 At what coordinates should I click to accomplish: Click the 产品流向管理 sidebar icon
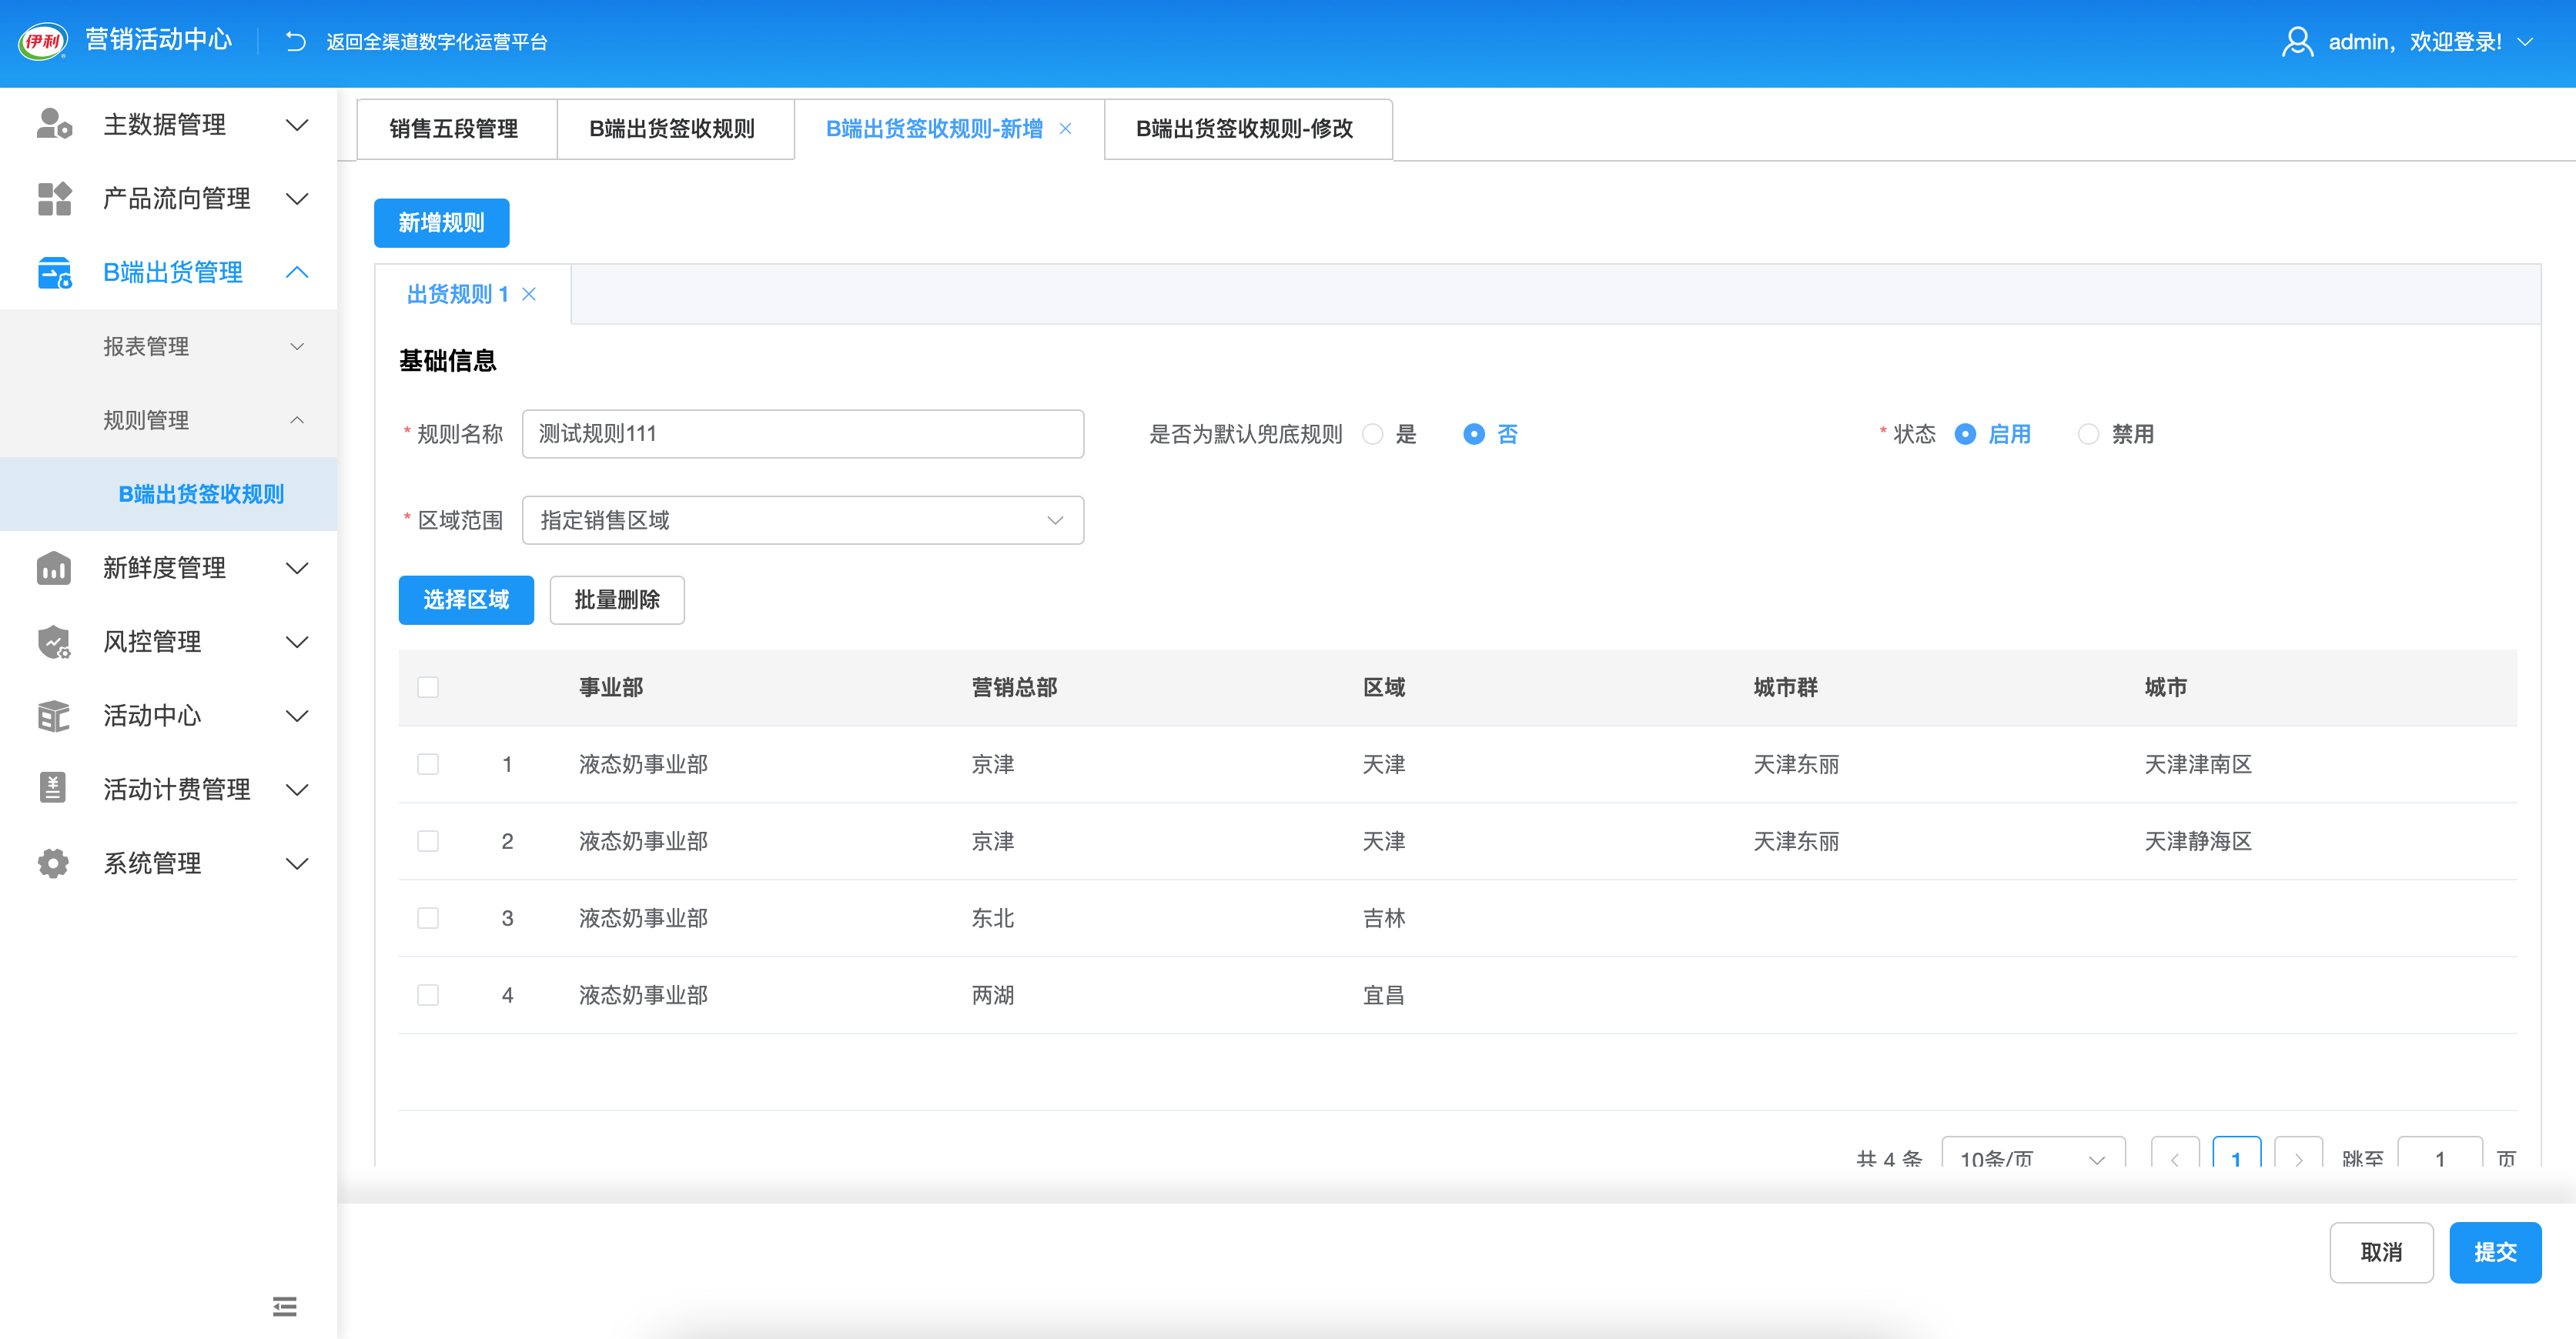click(x=54, y=198)
